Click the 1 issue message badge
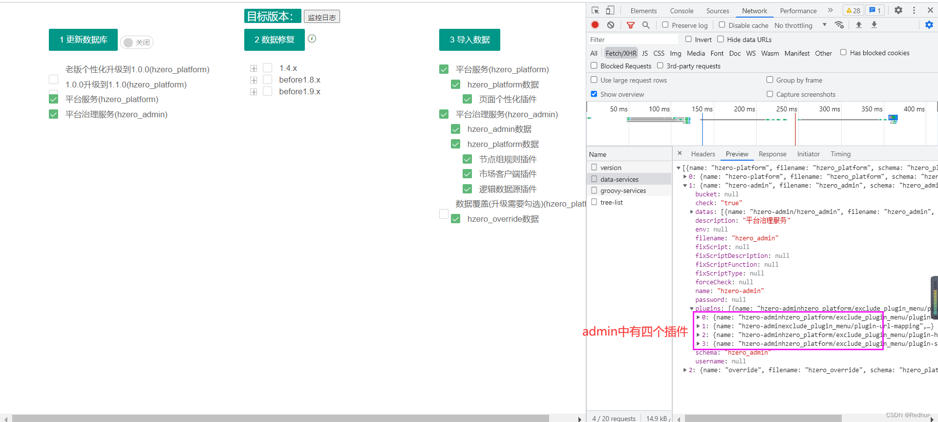 click(x=875, y=10)
